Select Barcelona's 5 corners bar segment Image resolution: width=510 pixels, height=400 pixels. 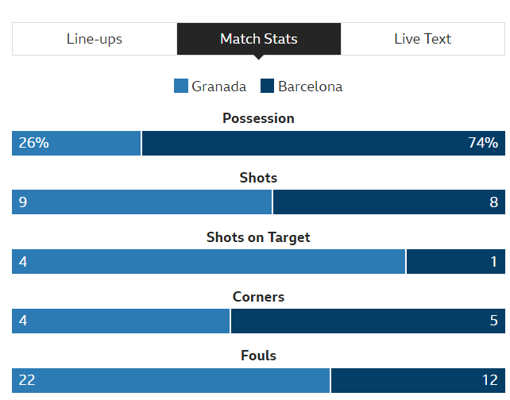click(368, 321)
